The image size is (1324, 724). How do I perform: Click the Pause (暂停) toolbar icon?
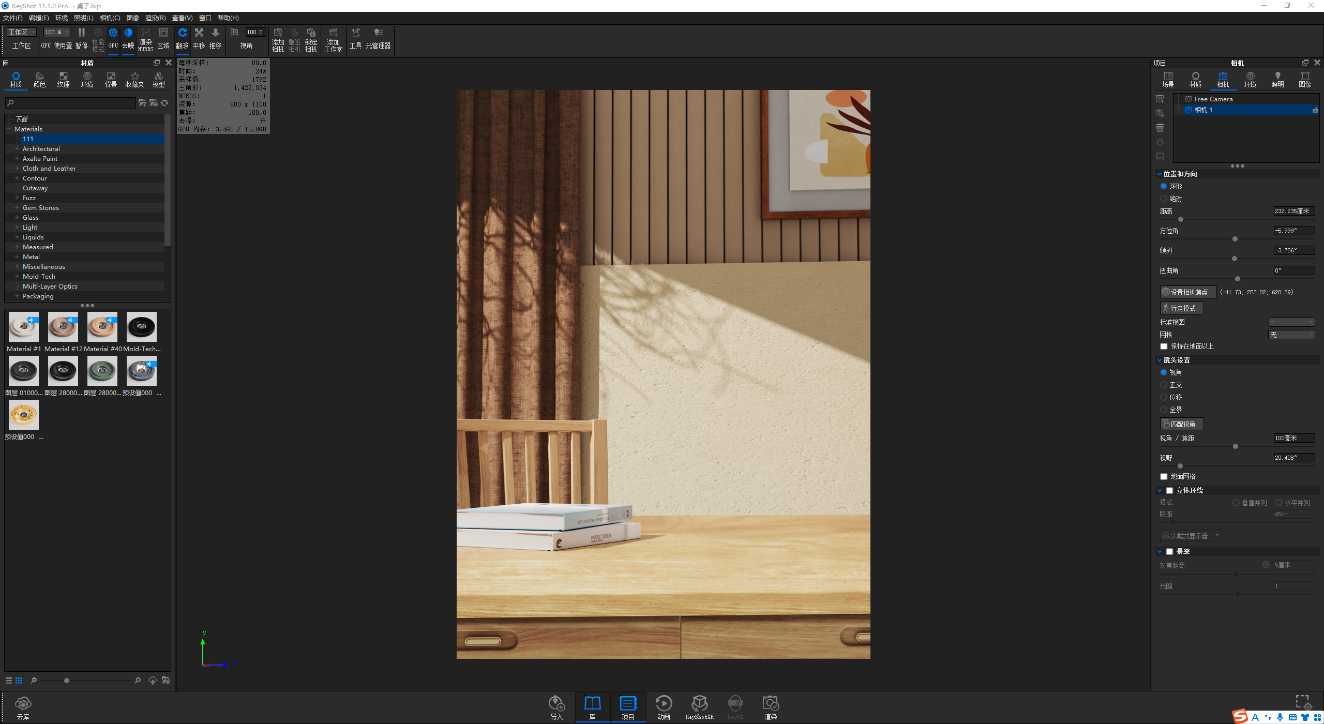(81, 38)
